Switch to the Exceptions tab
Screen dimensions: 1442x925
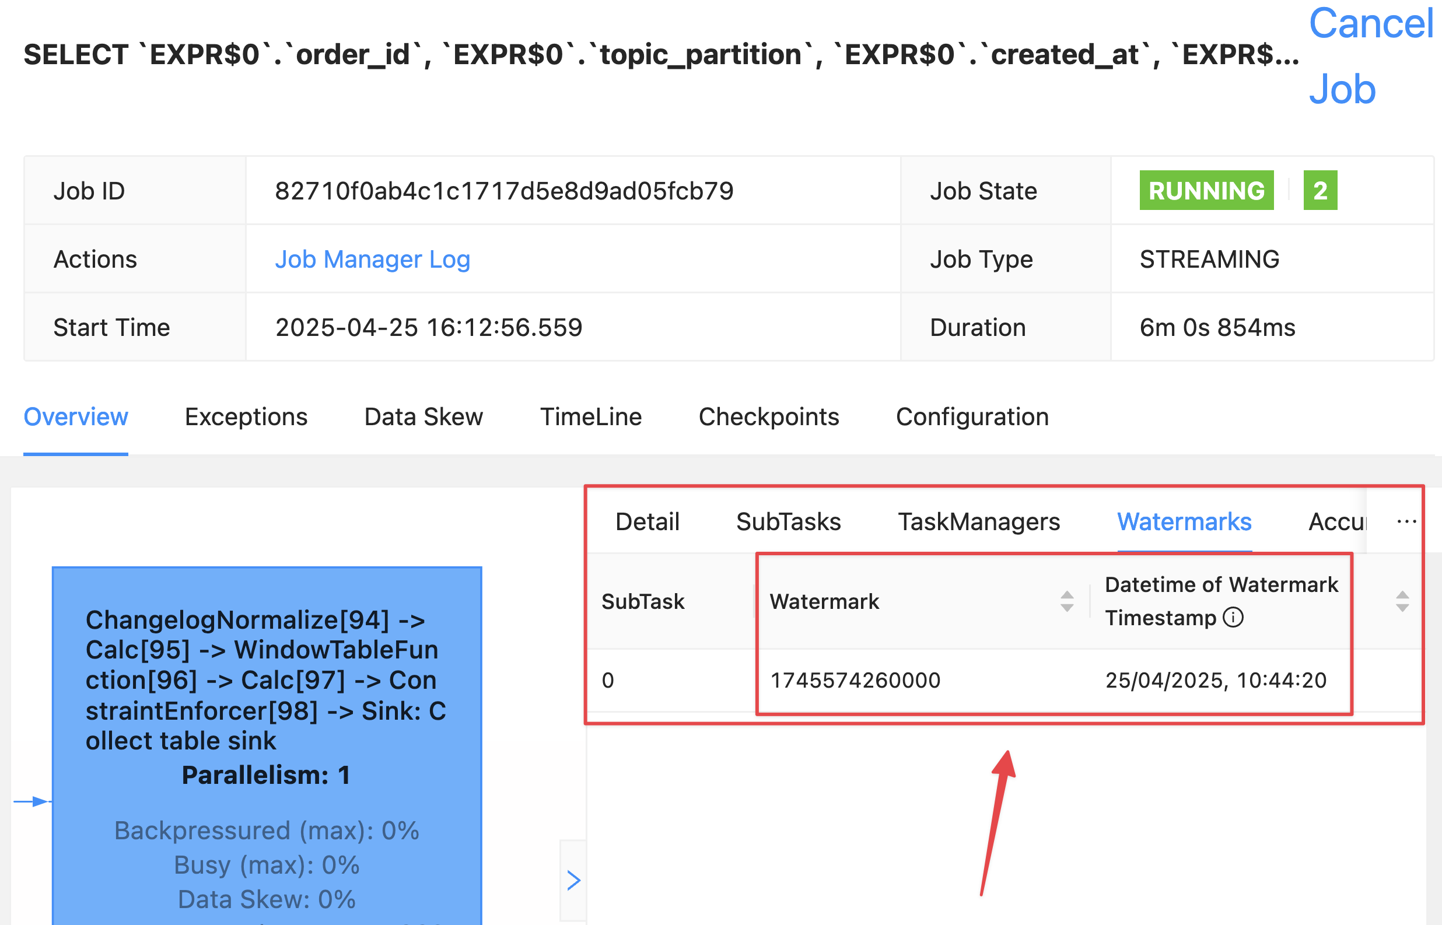[x=246, y=417]
